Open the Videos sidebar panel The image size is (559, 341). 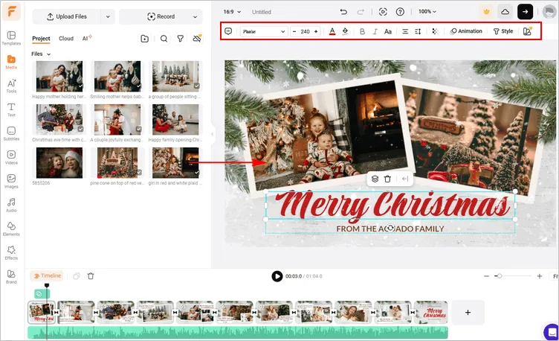pyautogui.click(x=11, y=157)
